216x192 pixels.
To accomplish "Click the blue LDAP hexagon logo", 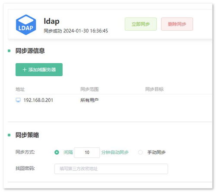I will tap(26, 25).
